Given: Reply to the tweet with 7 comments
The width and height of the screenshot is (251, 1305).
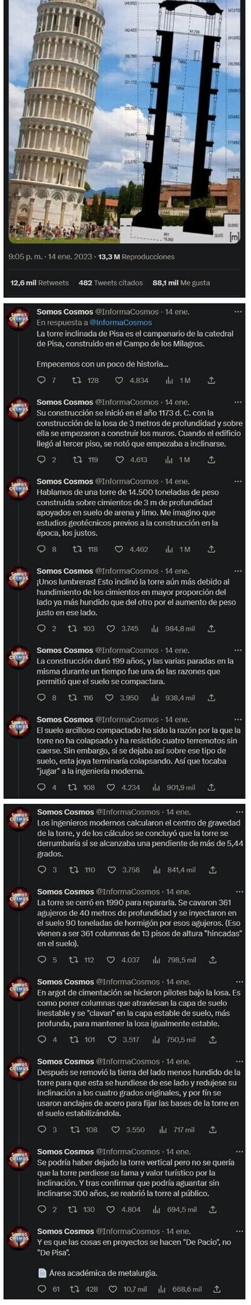Looking at the screenshot, I should click(41, 380).
